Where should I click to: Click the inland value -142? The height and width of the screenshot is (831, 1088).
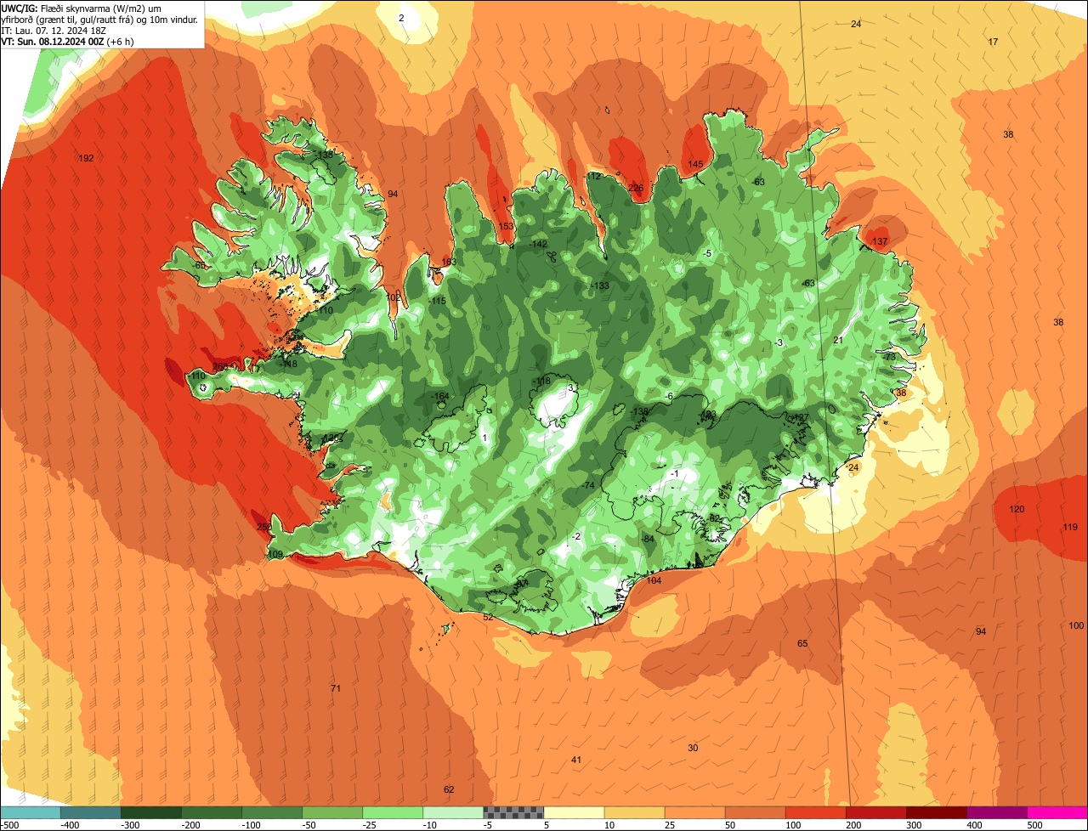pos(538,244)
